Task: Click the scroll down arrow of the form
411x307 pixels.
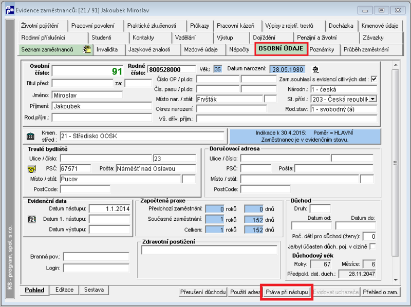Action: point(396,280)
